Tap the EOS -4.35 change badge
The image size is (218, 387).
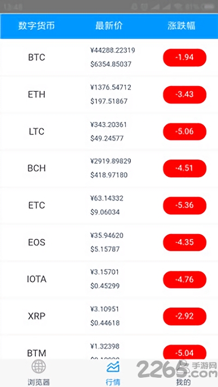point(184,242)
